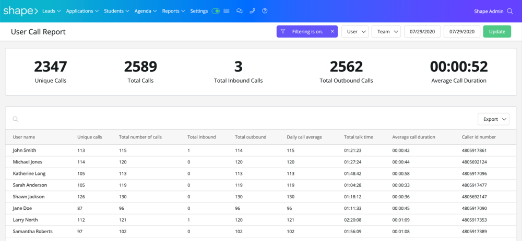The image size is (522, 241).
Task: Open the User filter dropdown
Action: coord(355,32)
